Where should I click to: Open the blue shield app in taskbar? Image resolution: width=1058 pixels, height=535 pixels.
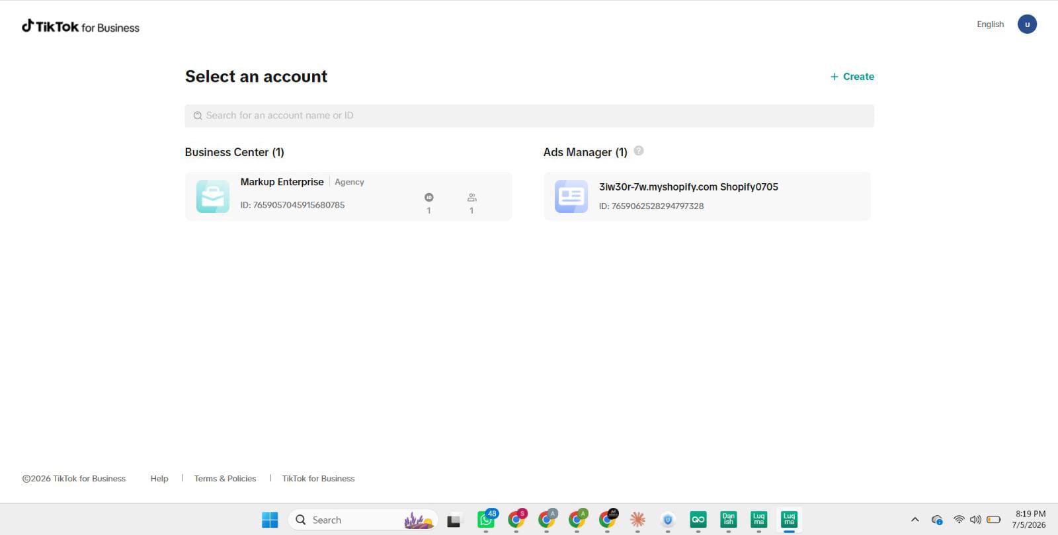click(668, 520)
